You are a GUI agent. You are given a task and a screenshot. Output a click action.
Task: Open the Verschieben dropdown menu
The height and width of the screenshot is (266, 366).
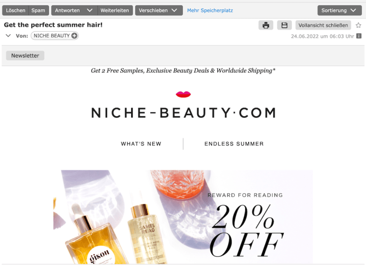[159, 10]
